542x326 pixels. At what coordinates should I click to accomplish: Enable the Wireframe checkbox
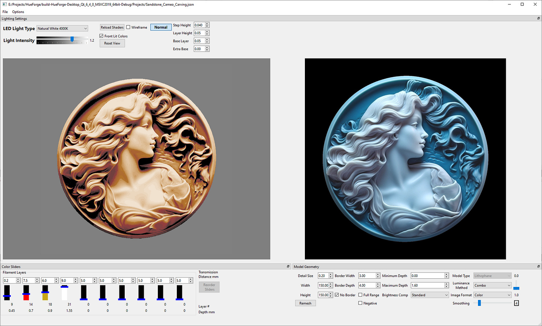[x=128, y=27]
